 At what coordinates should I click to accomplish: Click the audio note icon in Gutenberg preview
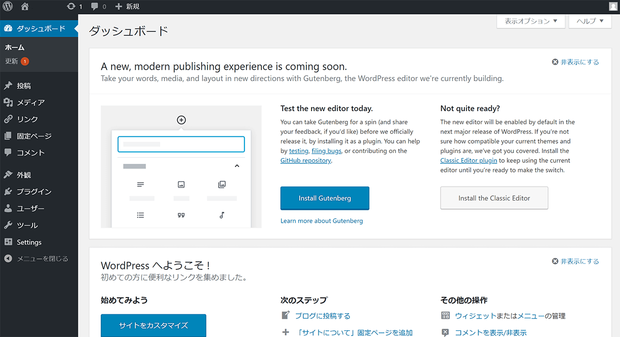tap(222, 216)
